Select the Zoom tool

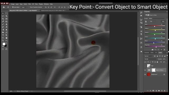coord(3,41)
